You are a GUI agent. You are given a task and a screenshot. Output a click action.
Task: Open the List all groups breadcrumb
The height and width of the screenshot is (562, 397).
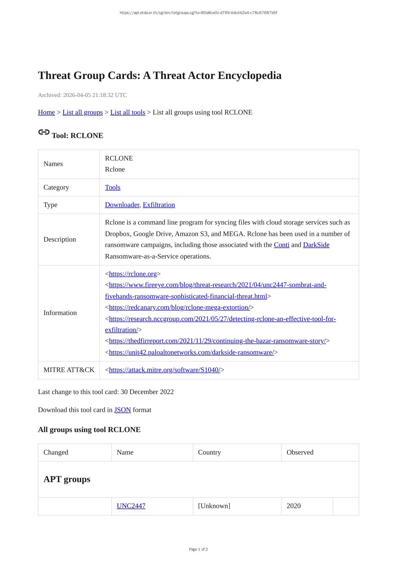82,112
